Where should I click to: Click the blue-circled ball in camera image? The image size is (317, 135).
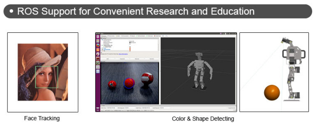tap(129, 83)
